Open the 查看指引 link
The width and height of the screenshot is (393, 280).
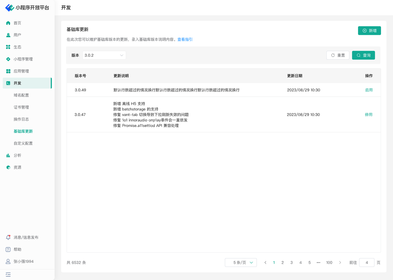pyautogui.click(x=185, y=39)
